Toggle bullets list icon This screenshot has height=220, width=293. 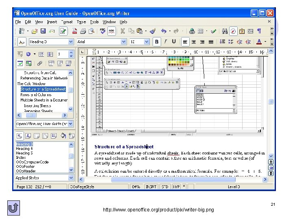click(231, 42)
